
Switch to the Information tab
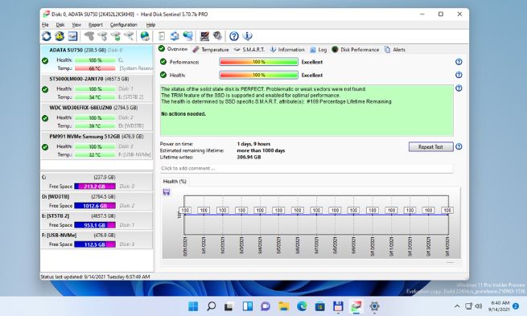point(287,49)
